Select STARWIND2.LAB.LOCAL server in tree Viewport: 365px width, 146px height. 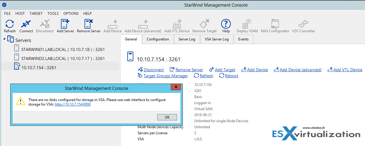pyautogui.click(x=63, y=59)
